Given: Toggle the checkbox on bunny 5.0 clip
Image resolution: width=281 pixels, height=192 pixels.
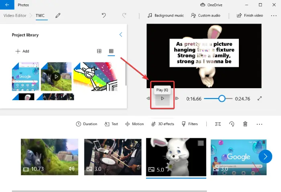Looking at the screenshot, I should click(x=201, y=143).
